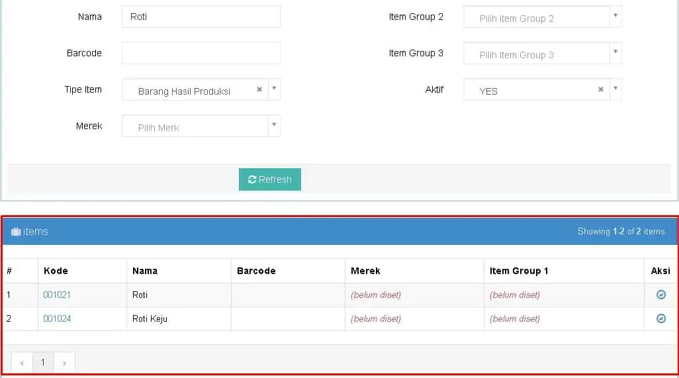
Task: Click the Refresh button
Action: 270,179
